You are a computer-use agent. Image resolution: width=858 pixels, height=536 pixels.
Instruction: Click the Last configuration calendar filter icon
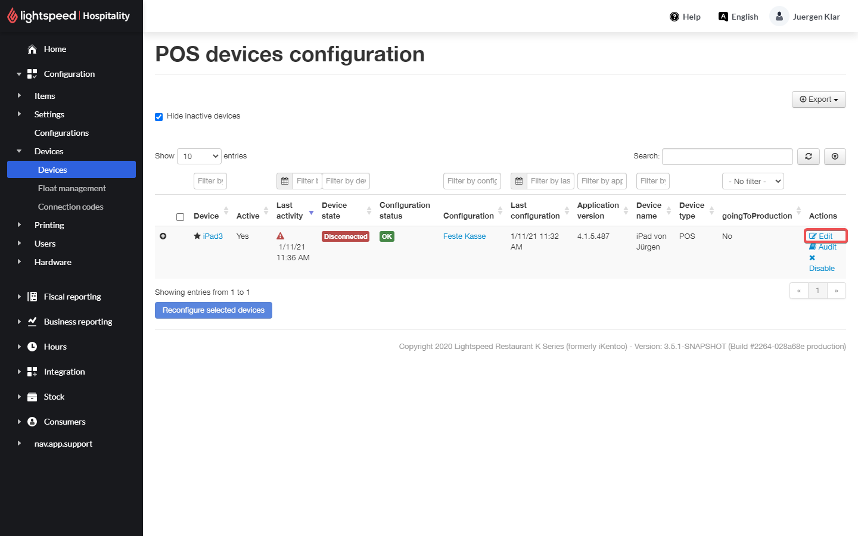[x=519, y=181]
